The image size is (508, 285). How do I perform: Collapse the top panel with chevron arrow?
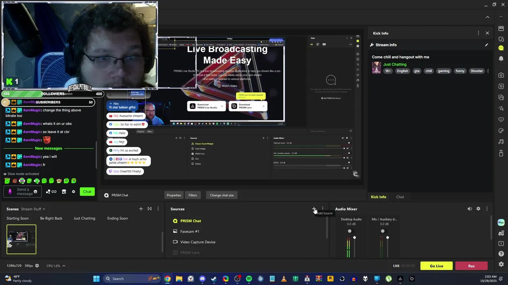(487, 17)
